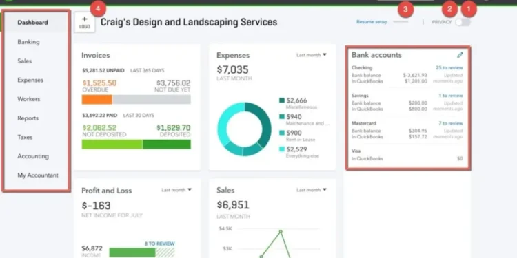Click the expenses donut chart
This screenshot has width=517, height=258.
(x=244, y=129)
